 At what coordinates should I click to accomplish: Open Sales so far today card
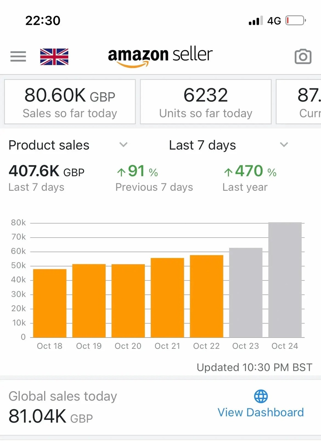pos(70,102)
